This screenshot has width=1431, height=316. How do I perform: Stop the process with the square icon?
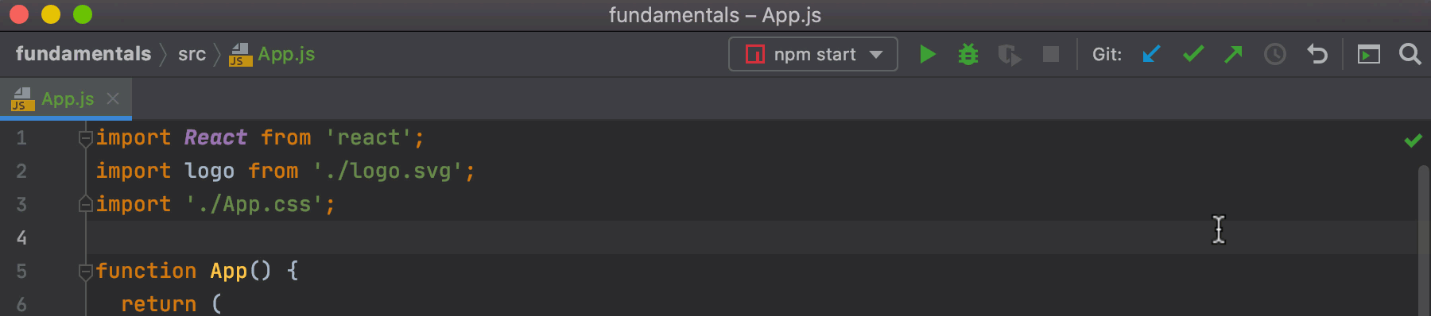point(1051,54)
